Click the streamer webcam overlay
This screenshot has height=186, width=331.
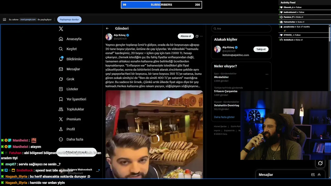click(286, 126)
